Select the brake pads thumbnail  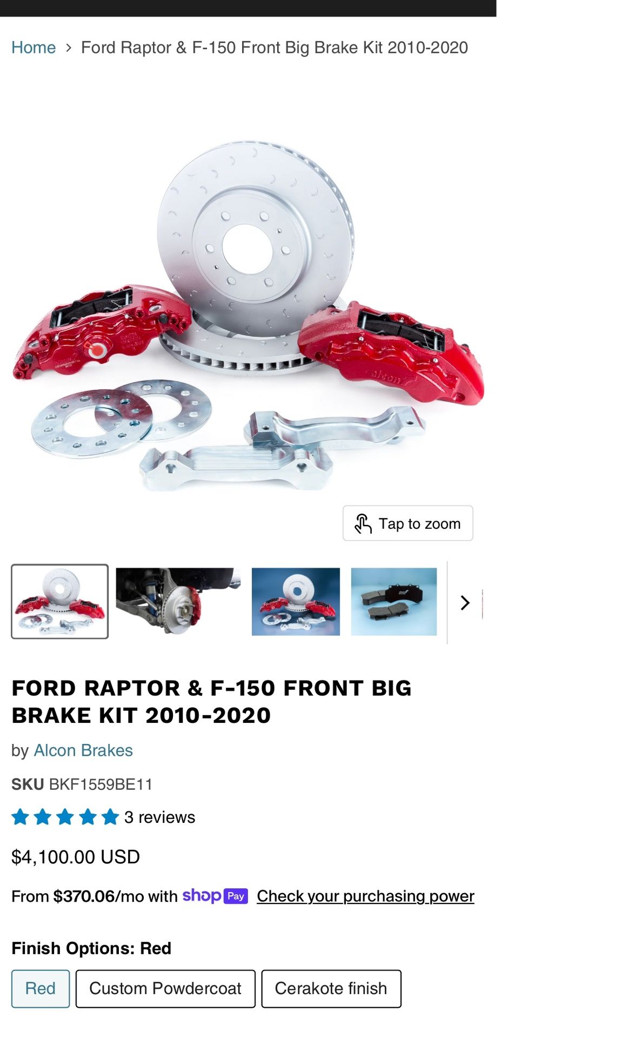pos(394,601)
